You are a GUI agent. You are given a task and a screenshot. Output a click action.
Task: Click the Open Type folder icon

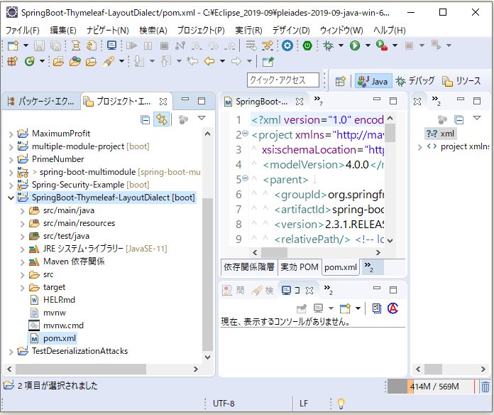pos(59,61)
